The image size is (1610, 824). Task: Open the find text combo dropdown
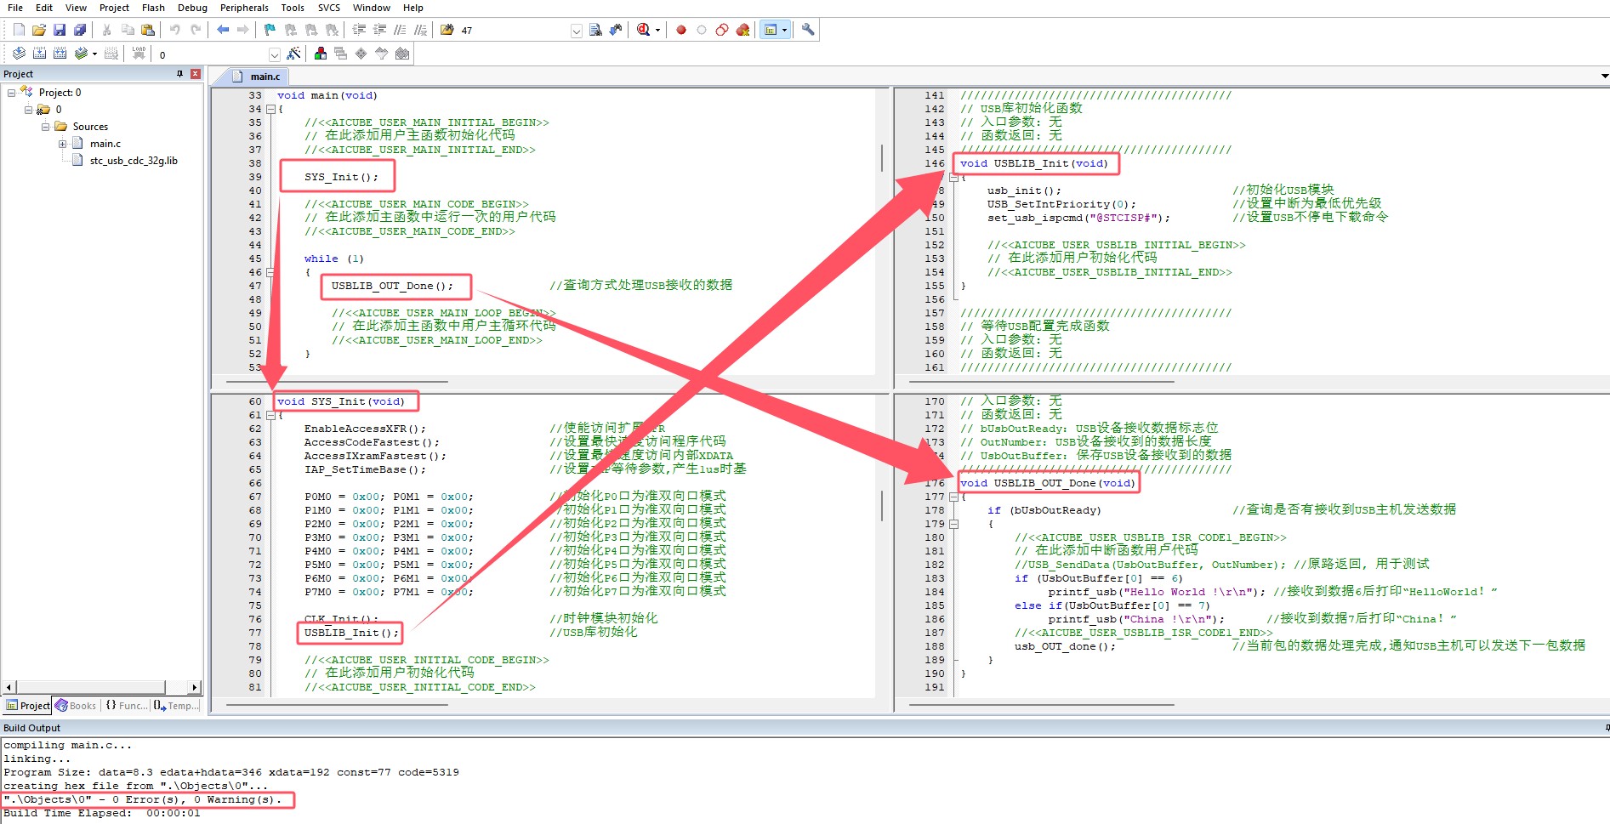point(576,31)
